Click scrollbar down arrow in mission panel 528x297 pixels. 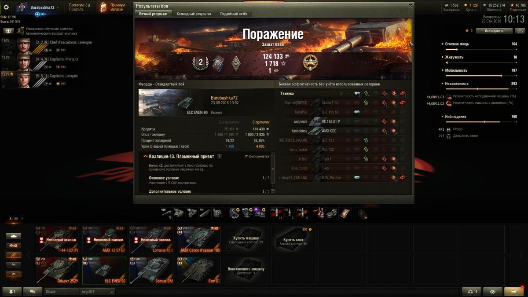pyautogui.click(x=273, y=191)
